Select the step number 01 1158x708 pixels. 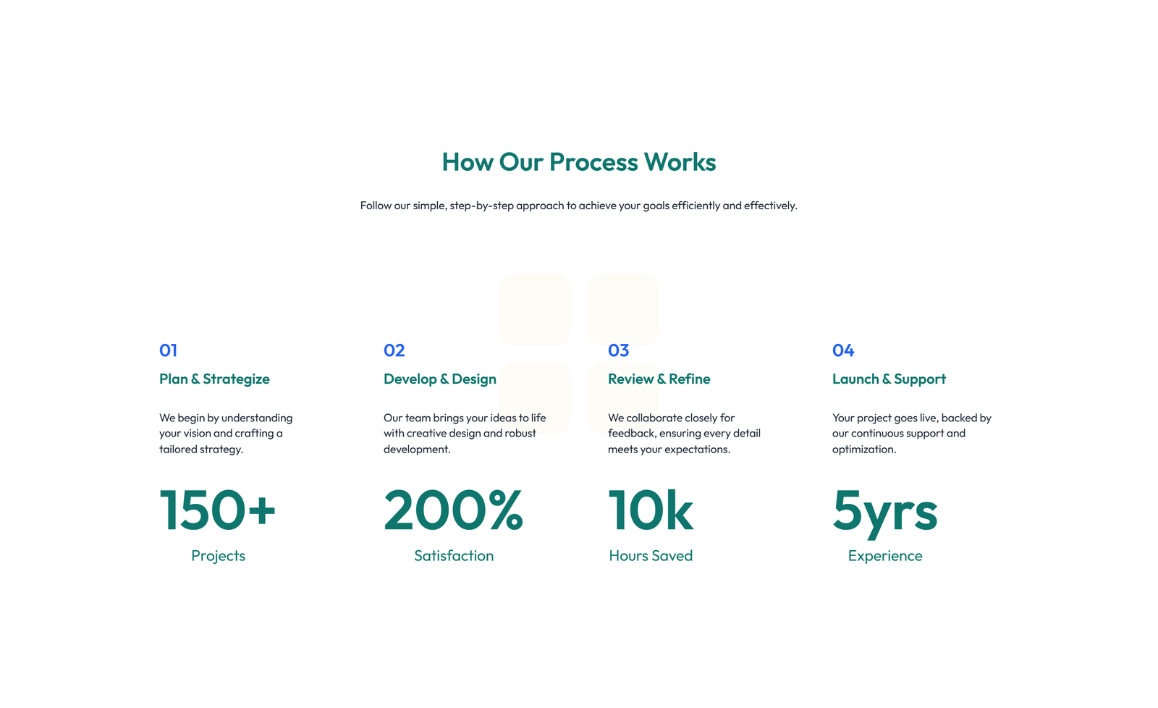pyautogui.click(x=168, y=350)
